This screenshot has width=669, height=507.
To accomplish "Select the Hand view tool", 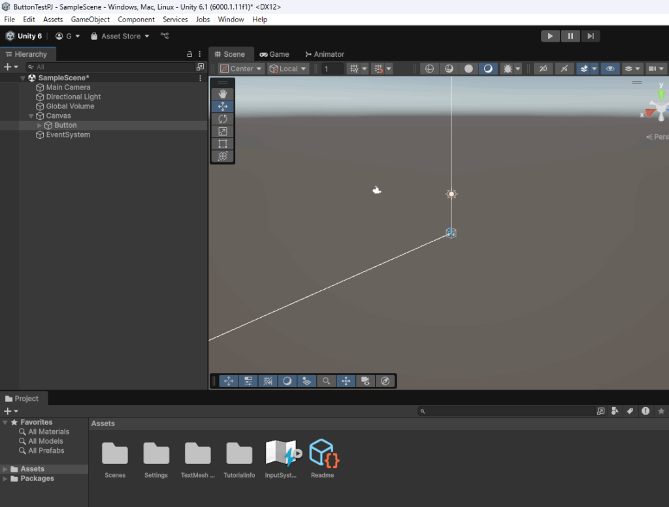I will 223,94.
